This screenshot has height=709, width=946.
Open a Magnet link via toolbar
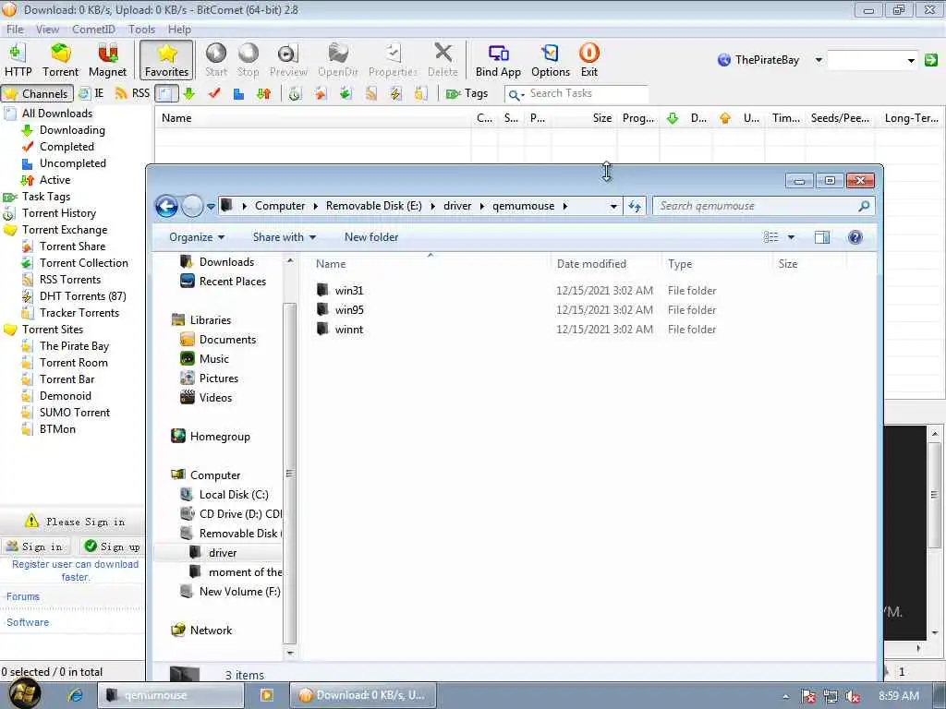tap(107, 60)
